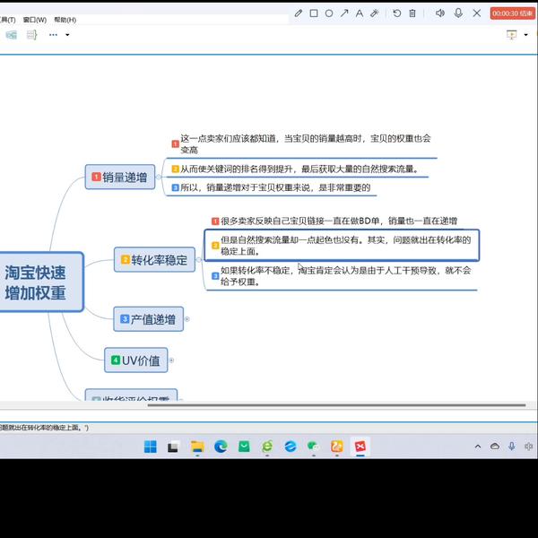The width and height of the screenshot is (538, 538).
Task: Open Microsoft Edge from the taskbar
Action: click(x=221, y=447)
